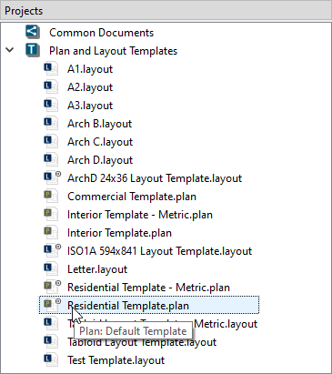Select Arch D.layout file

100,160
